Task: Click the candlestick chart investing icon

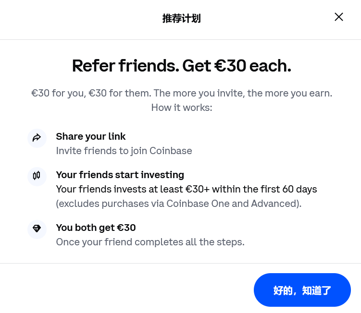Action: point(37,176)
